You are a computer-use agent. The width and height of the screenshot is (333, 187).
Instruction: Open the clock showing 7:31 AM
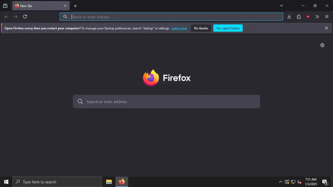tap(311, 182)
